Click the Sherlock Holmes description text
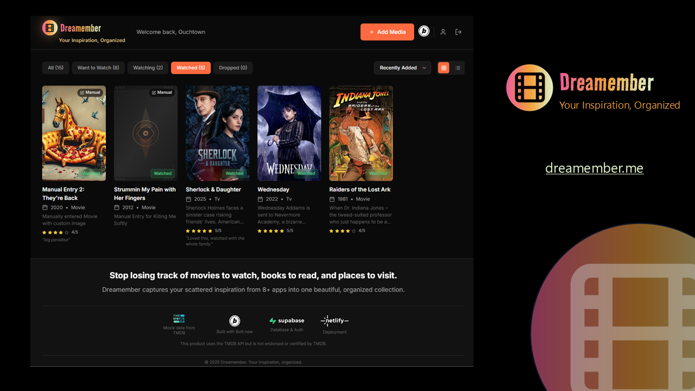 (x=215, y=215)
